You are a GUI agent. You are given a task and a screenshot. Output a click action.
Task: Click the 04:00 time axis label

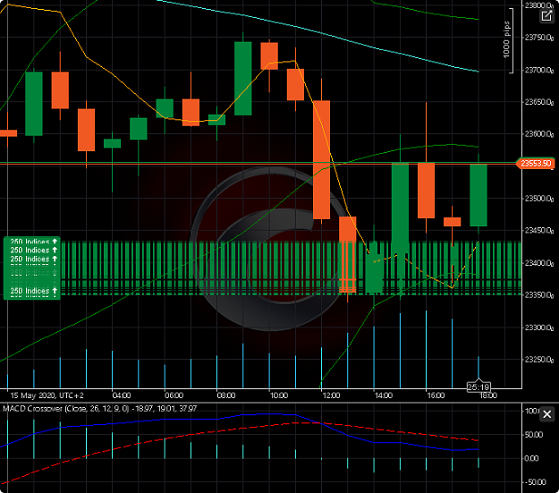click(122, 395)
